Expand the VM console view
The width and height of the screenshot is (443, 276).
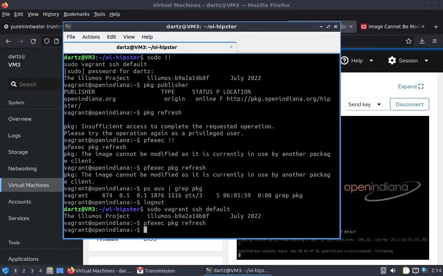(x=410, y=86)
